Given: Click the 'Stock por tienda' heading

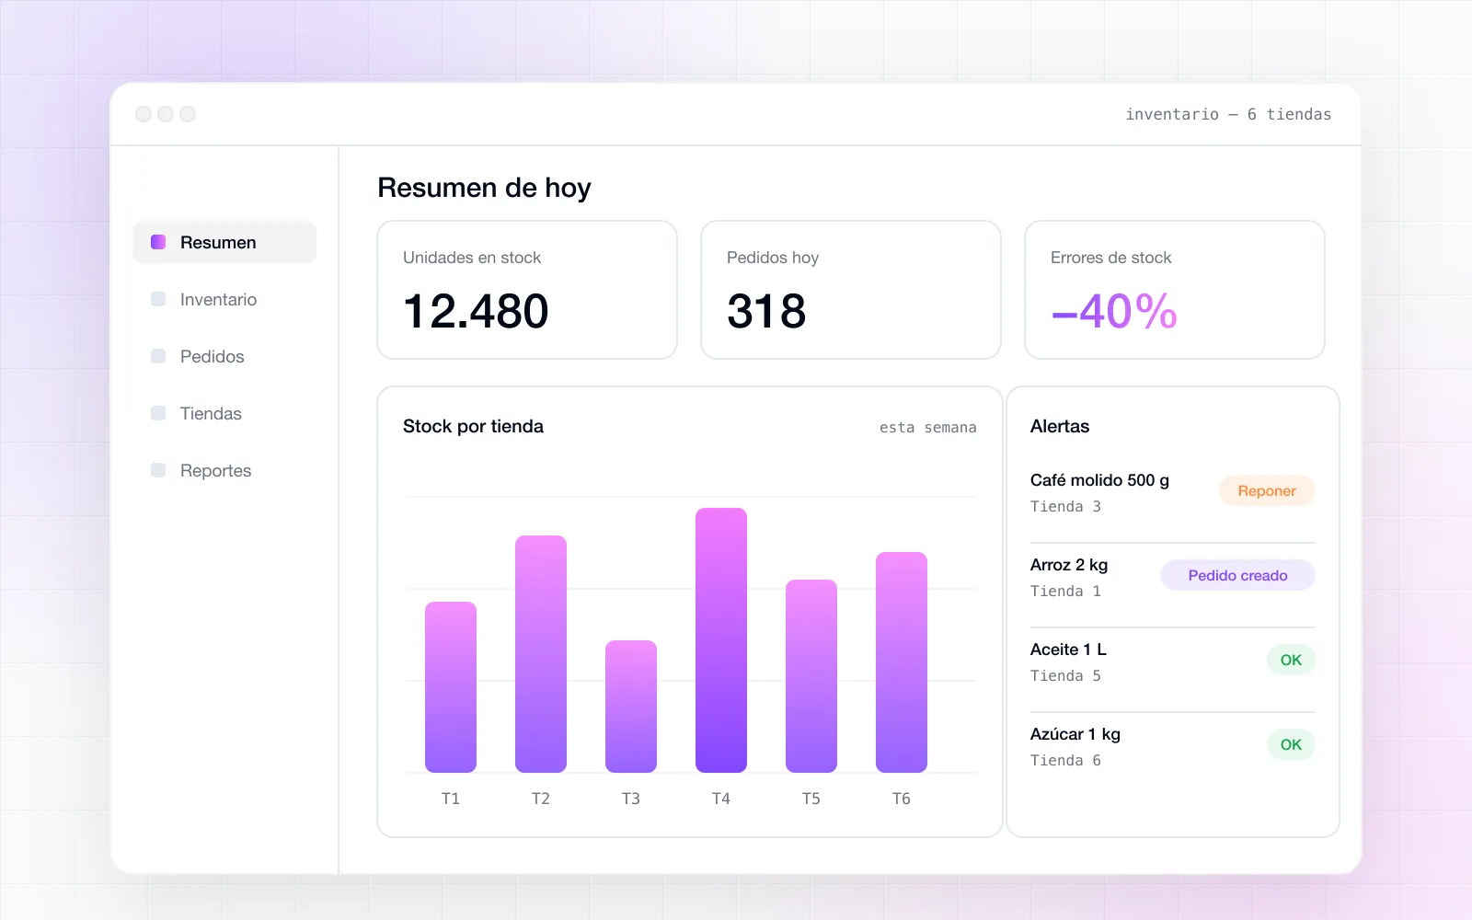Looking at the screenshot, I should (473, 426).
